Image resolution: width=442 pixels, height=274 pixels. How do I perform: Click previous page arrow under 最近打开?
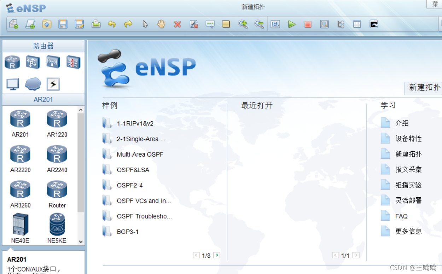click(x=336, y=255)
